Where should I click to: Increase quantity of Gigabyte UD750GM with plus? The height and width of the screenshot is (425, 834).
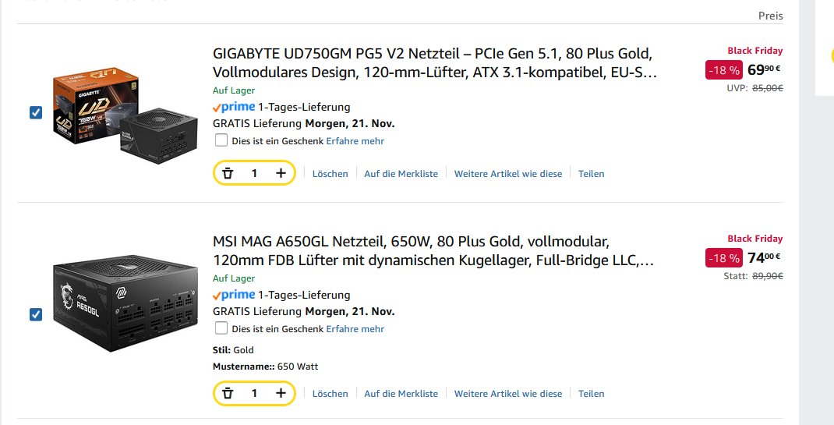point(281,173)
